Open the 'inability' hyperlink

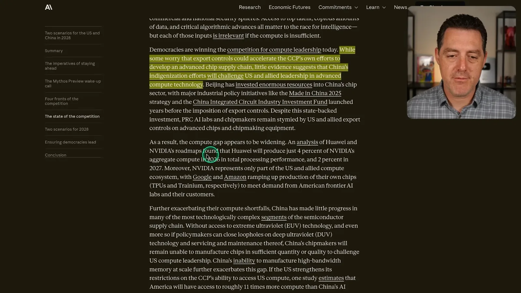tap(244, 261)
